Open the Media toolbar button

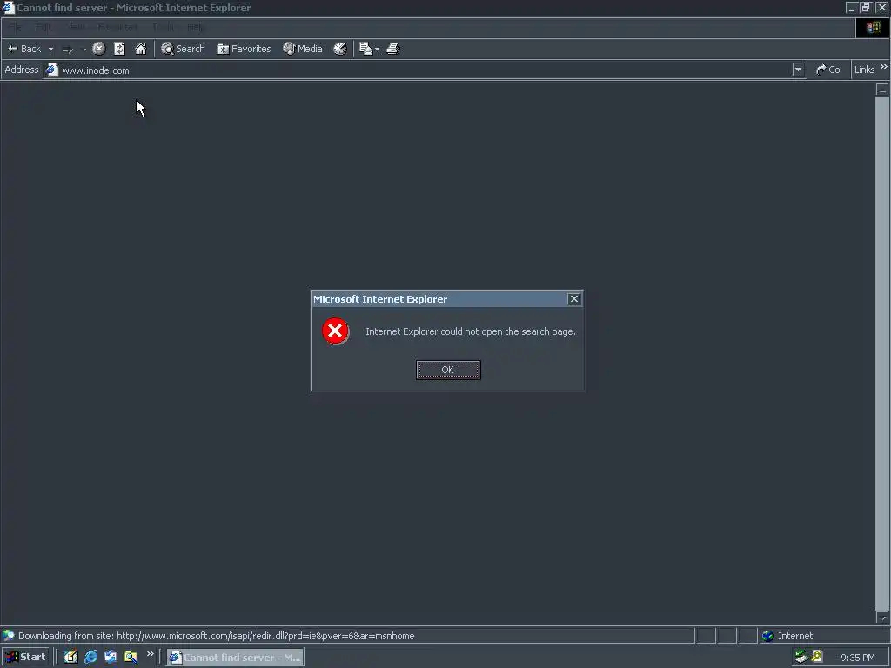303,49
